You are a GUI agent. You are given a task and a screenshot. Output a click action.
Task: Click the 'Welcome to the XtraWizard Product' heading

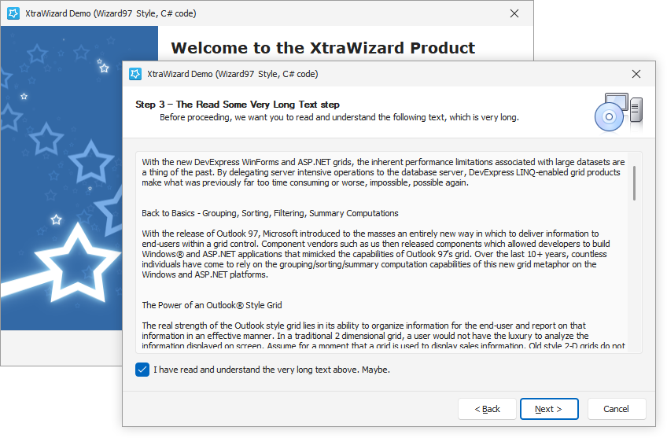point(322,48)
